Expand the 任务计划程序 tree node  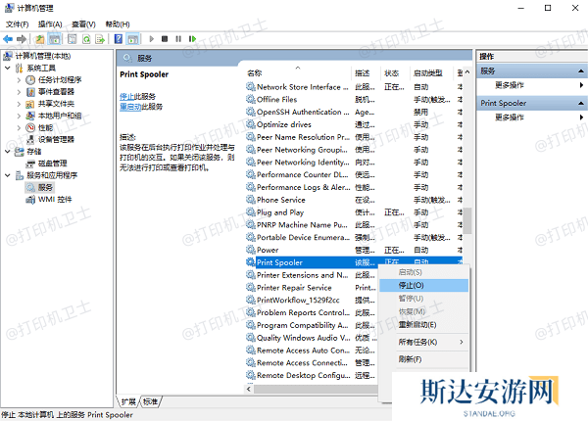[19, 79]
